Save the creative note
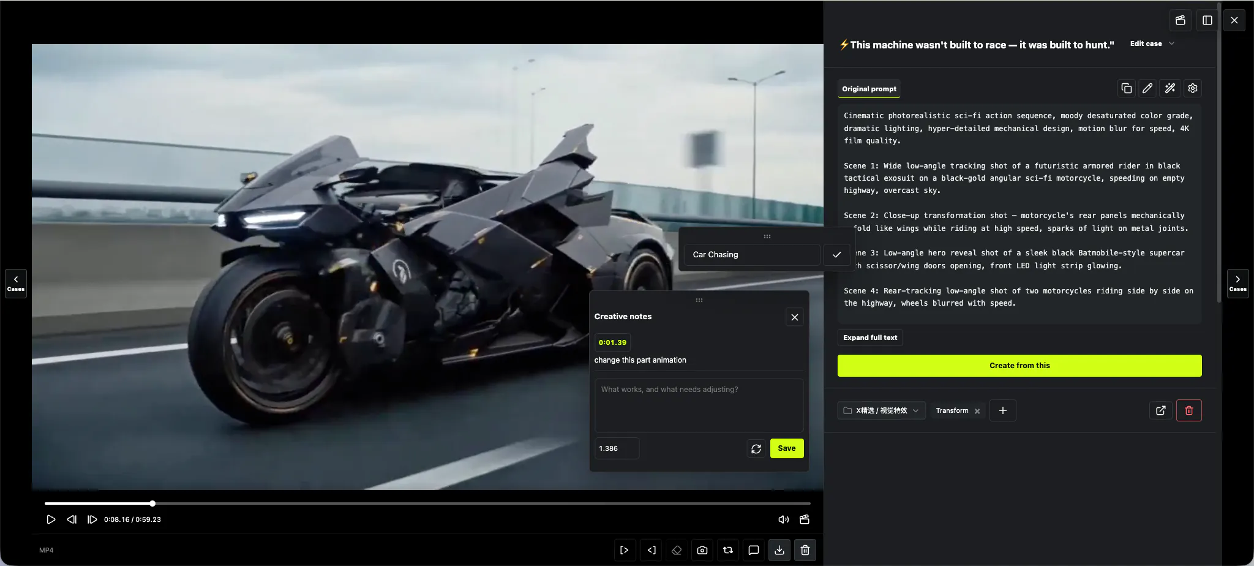 click(787, 448)
